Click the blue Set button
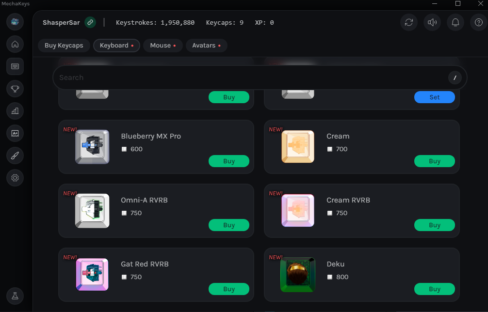 [x=435, y=97]
